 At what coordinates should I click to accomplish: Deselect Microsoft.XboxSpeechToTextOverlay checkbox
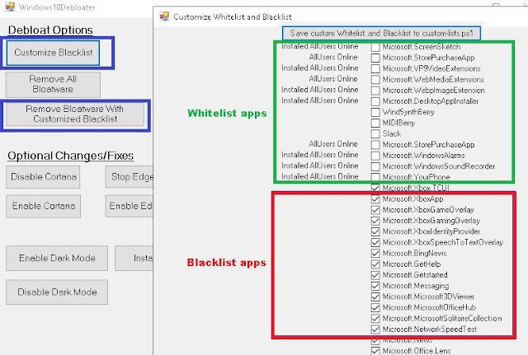pyautogui.click(x=375, y=242)
